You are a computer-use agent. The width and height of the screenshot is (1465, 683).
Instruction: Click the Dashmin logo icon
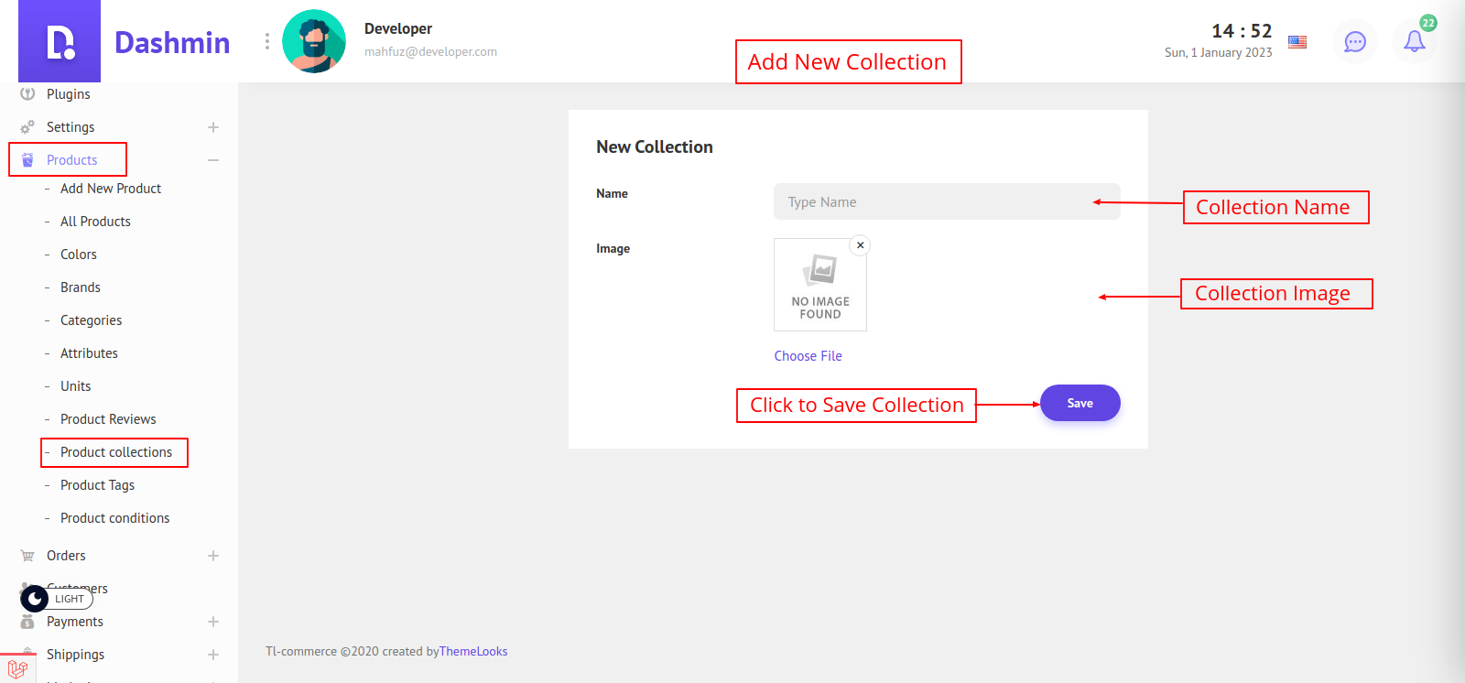click(x=60, y=42)
